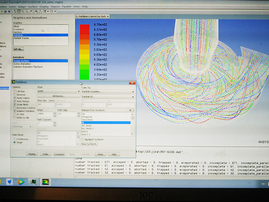Viewport: 269px width, 202px height.
Task: Launch the colorful play-button taskbar app
Action: tap(21, 182)
